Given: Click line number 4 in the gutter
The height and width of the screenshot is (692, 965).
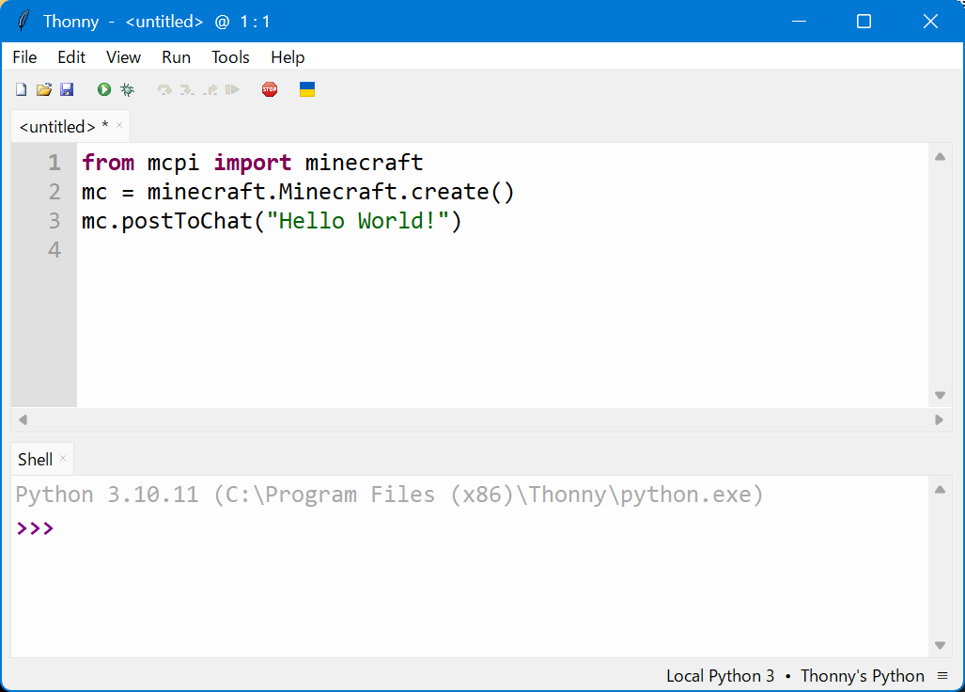Looking at the screenshot, I should coord(54,250).
